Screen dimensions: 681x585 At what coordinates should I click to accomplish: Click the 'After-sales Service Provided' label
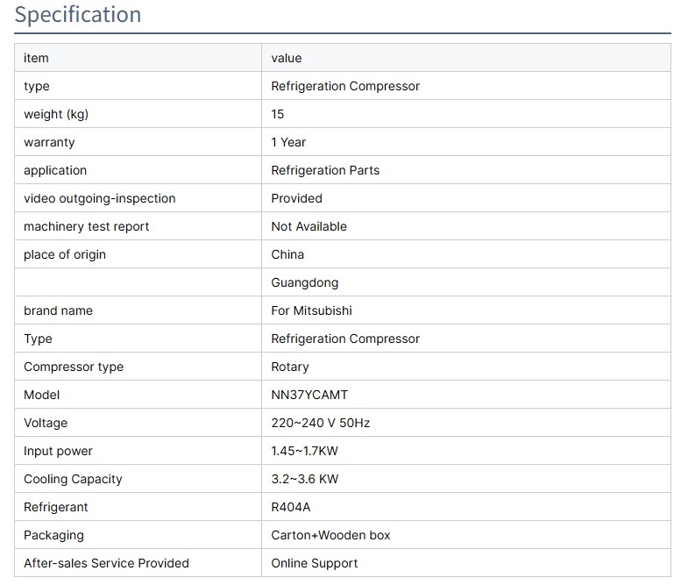(106, 563)
